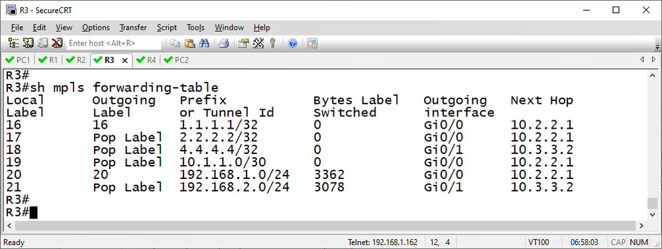Click the tab scroll right arrow
Viewport: 662px width, 249px height.
click(x=653, y=59)
